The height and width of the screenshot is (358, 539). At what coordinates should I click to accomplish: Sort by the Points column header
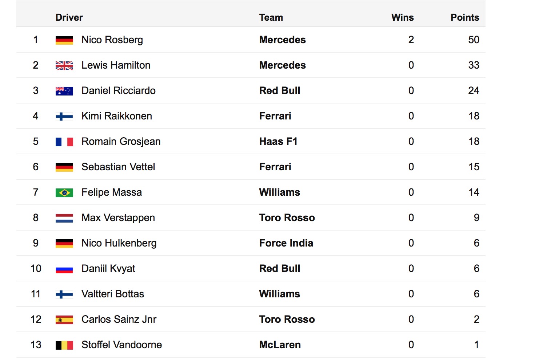point(465,17)
